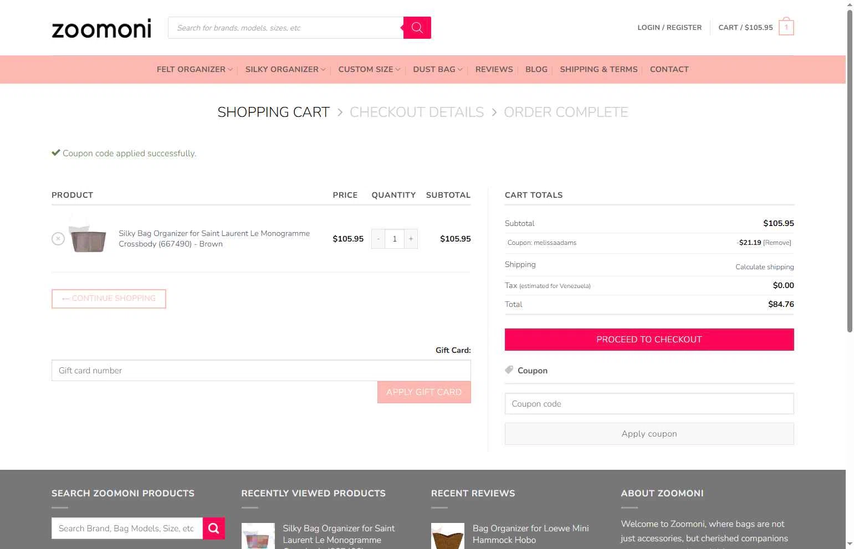This screenshot has width=854, height=549.
Task: Expand the Custom Size menu
Action: click(x=369, y=69)
